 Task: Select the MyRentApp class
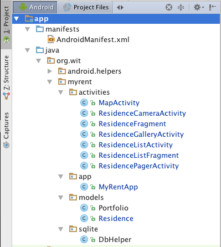pyautogui.click(x=118, y=187)
